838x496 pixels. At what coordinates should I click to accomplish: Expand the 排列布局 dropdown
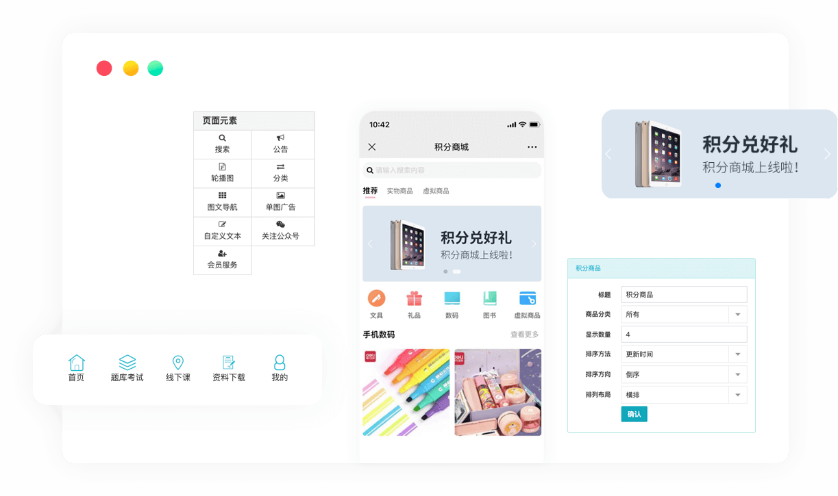click(x=737, y=395)
